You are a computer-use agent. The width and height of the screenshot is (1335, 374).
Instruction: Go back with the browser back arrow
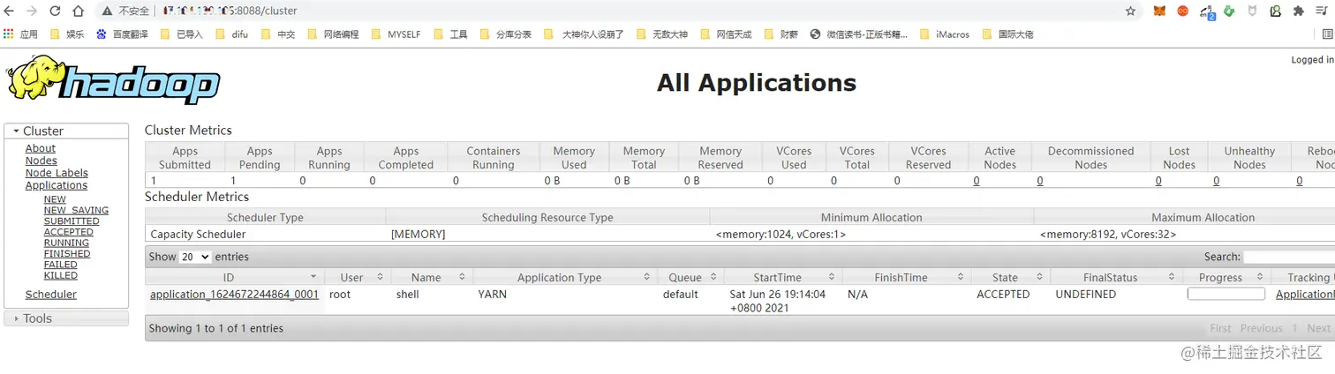[x=10, y=11]
